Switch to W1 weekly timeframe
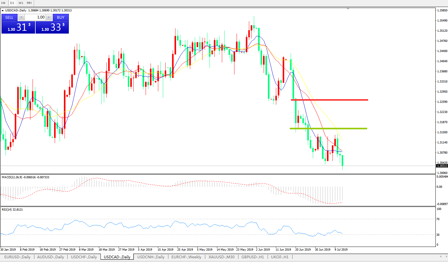 (21, 3)
